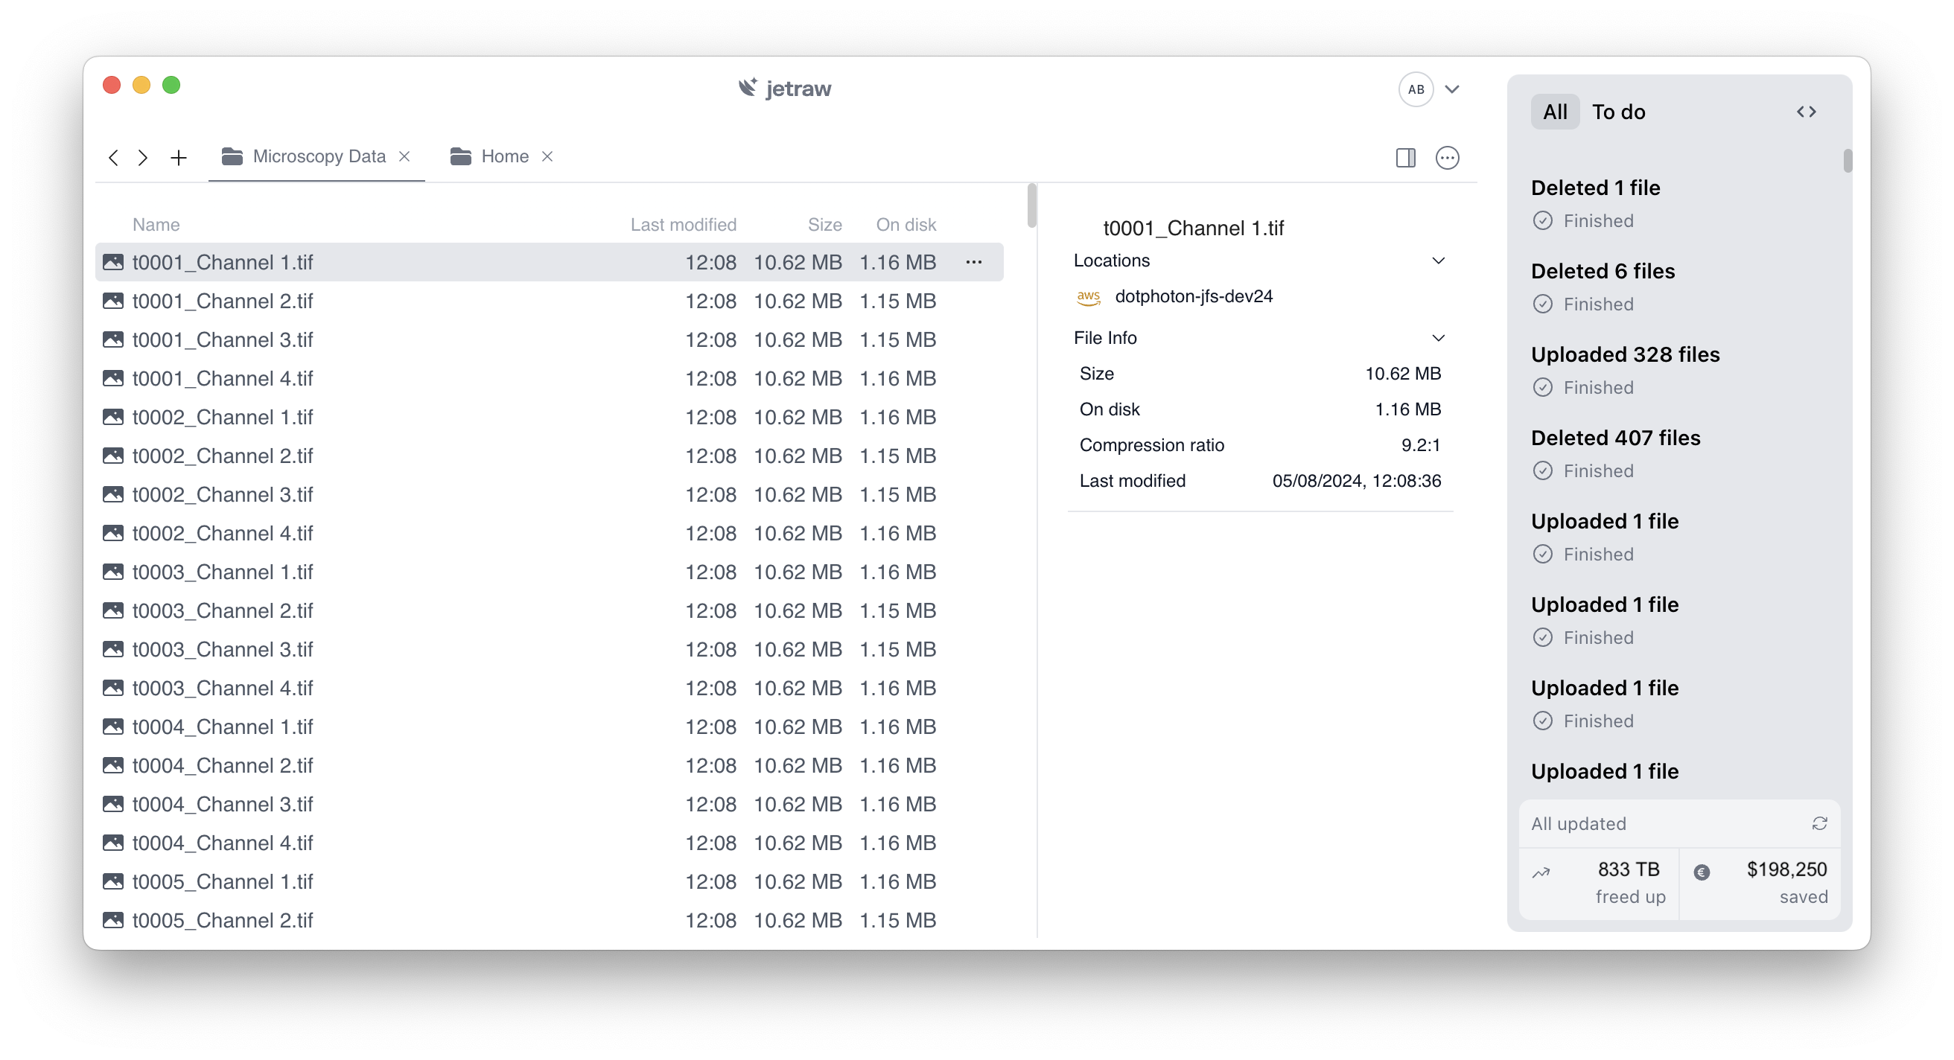
Task: Click the AB account avatar
Action: tap(1416, 89)
